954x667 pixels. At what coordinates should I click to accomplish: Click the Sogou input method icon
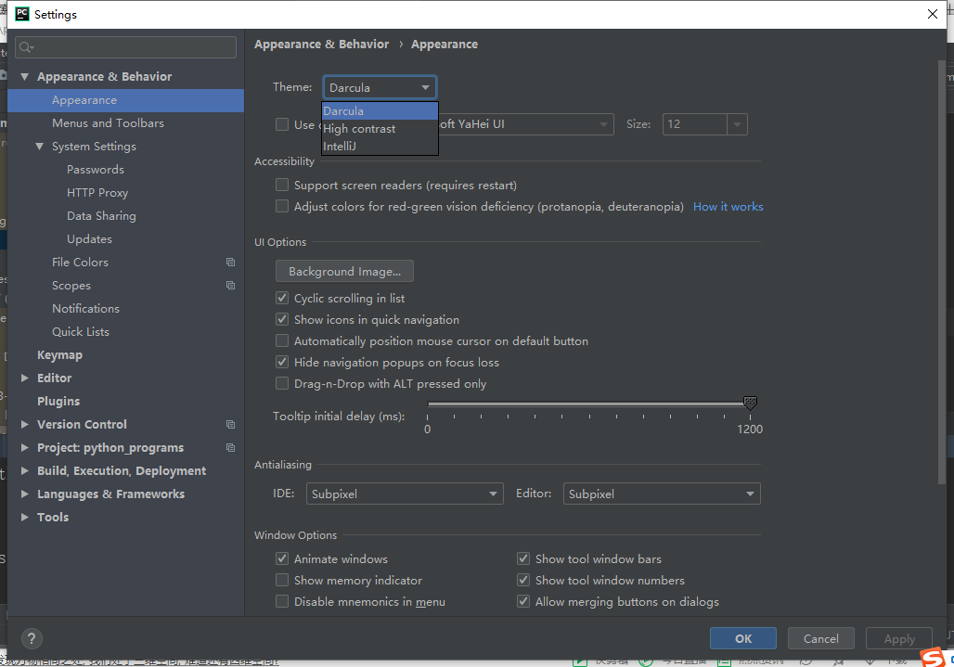[933, 658]
